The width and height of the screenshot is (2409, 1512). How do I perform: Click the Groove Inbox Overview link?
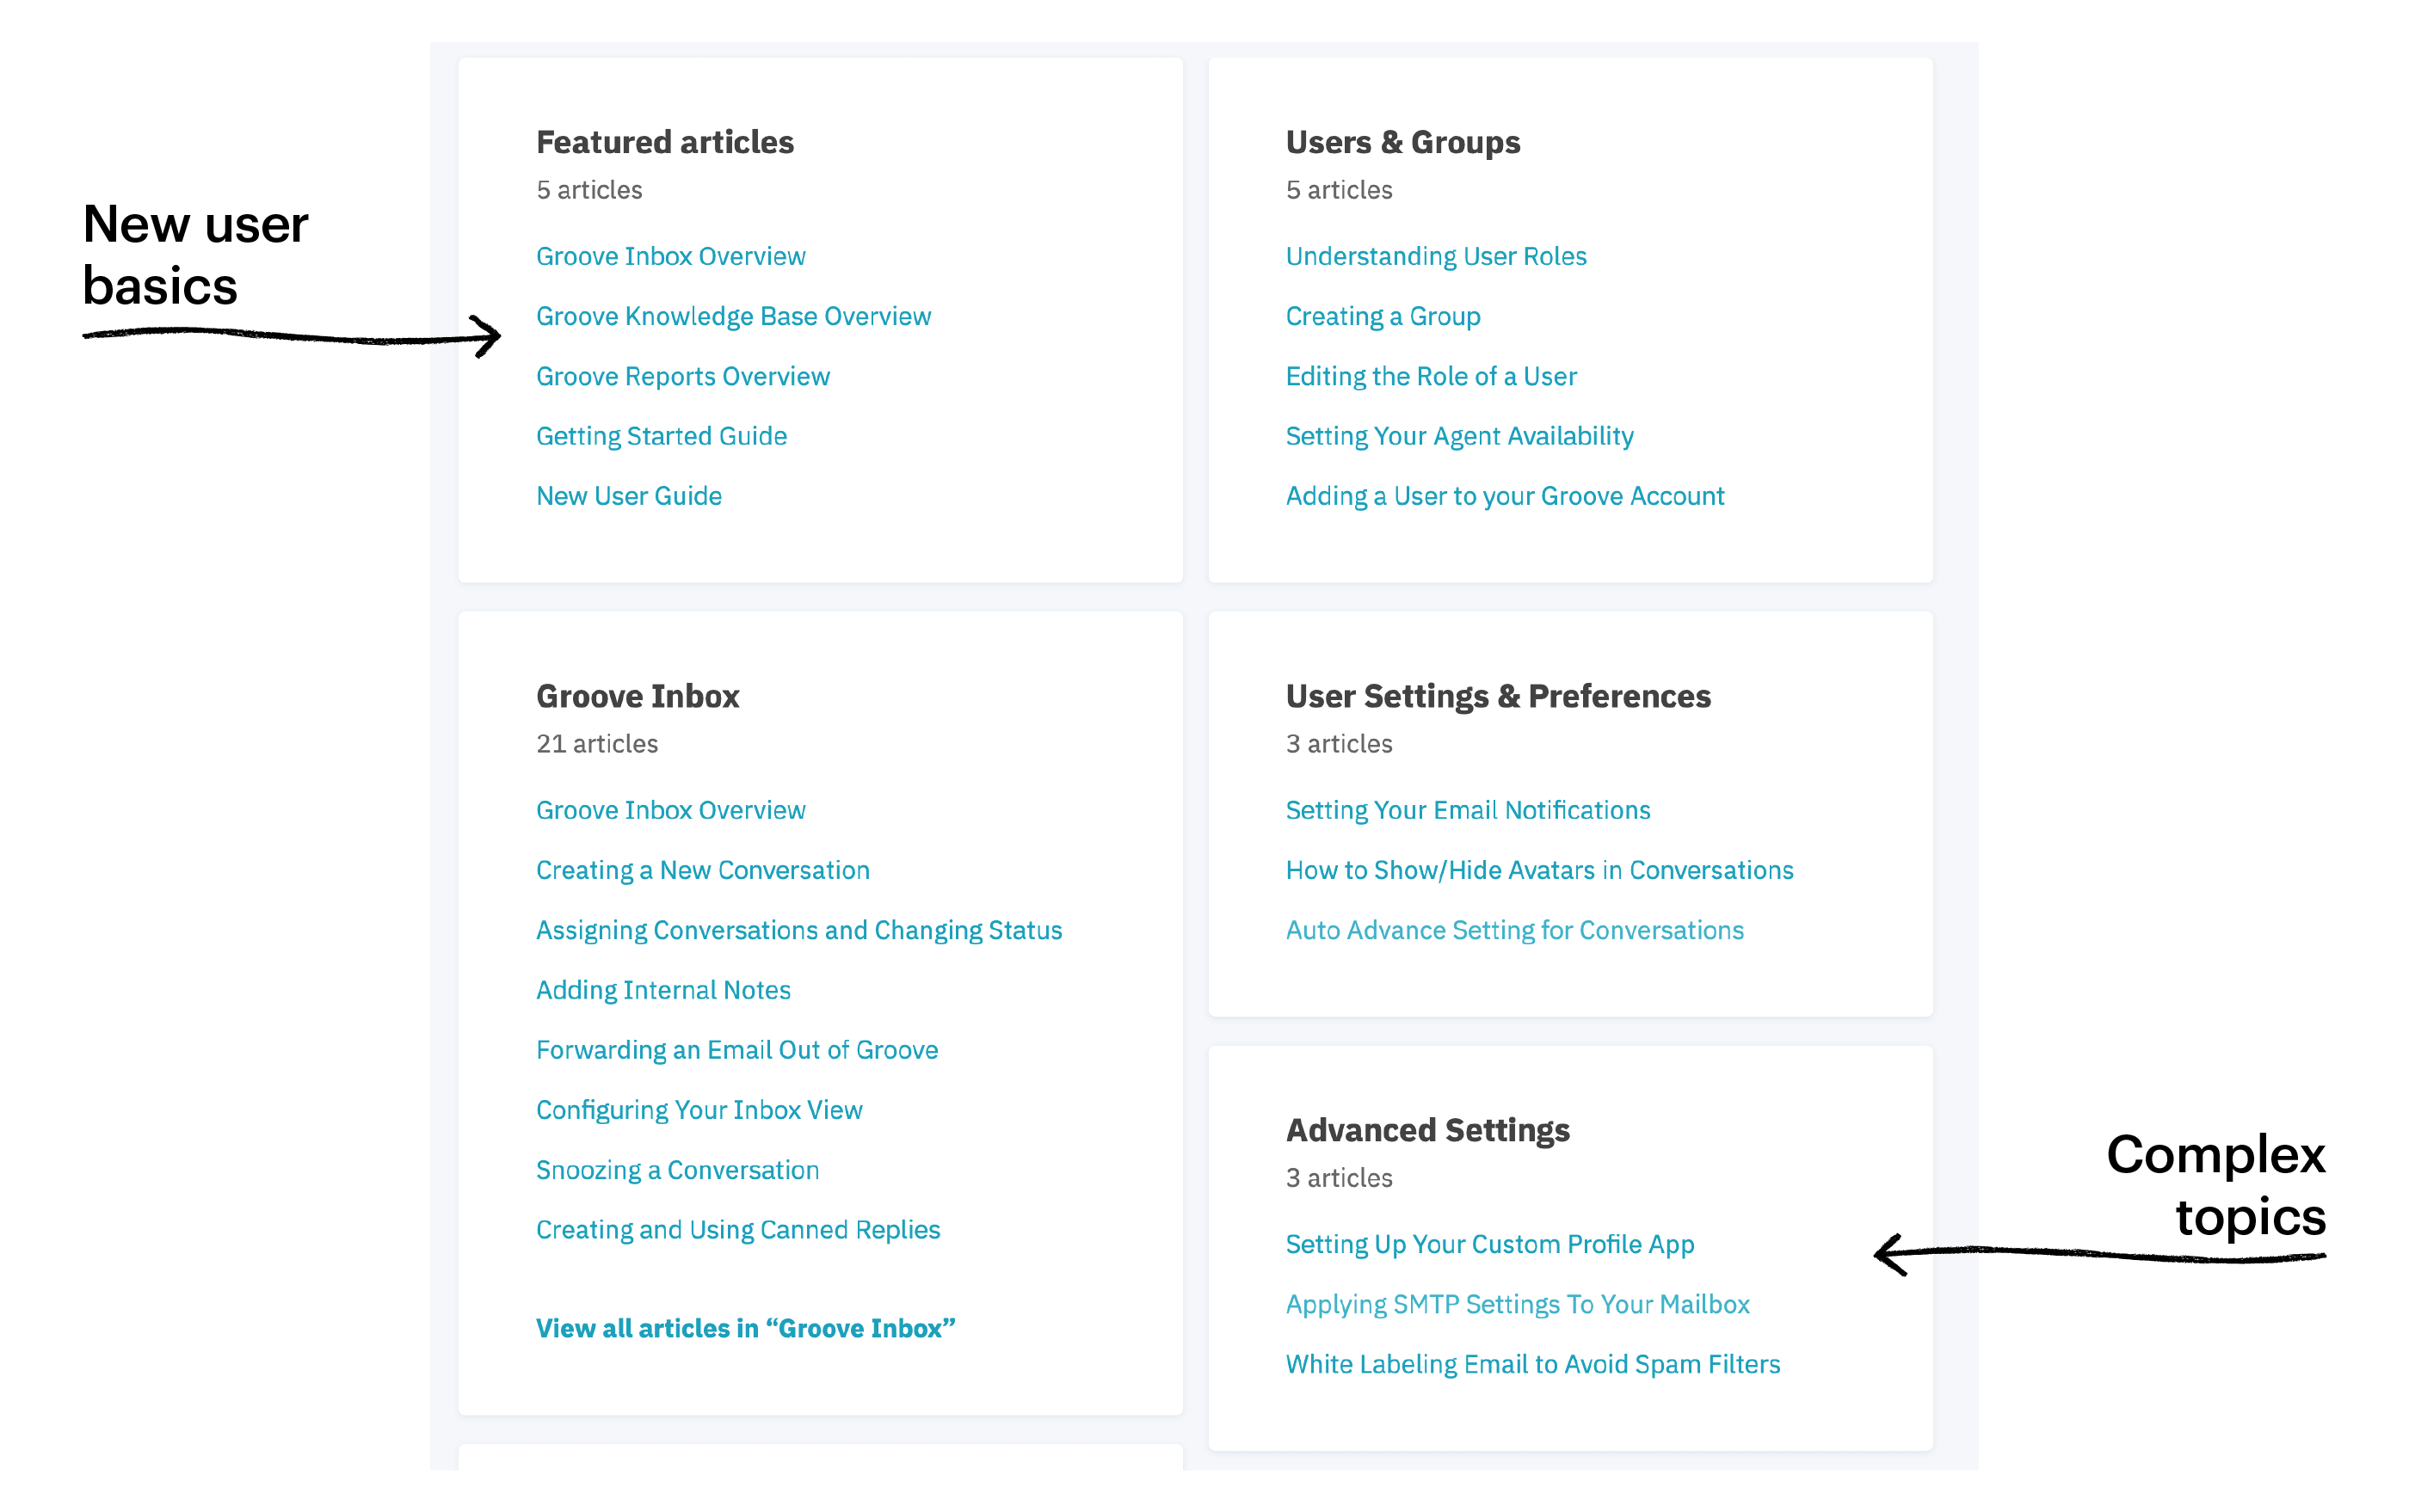click(x=670, y=256)
